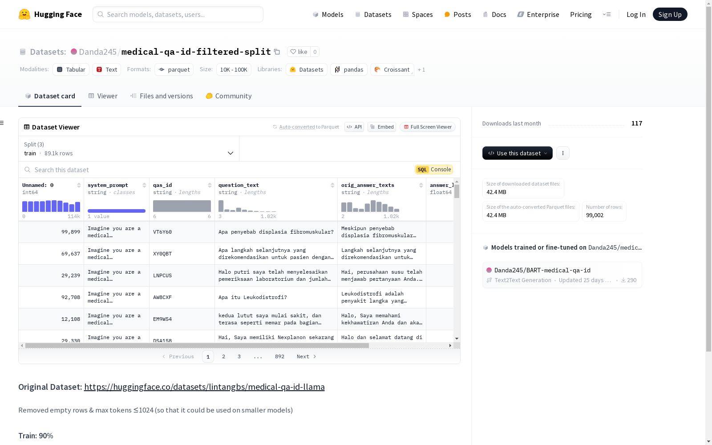Click the table vertical scrollbar thumb
The width and height of the screenshot is (712, 445).
pos(457,191)
